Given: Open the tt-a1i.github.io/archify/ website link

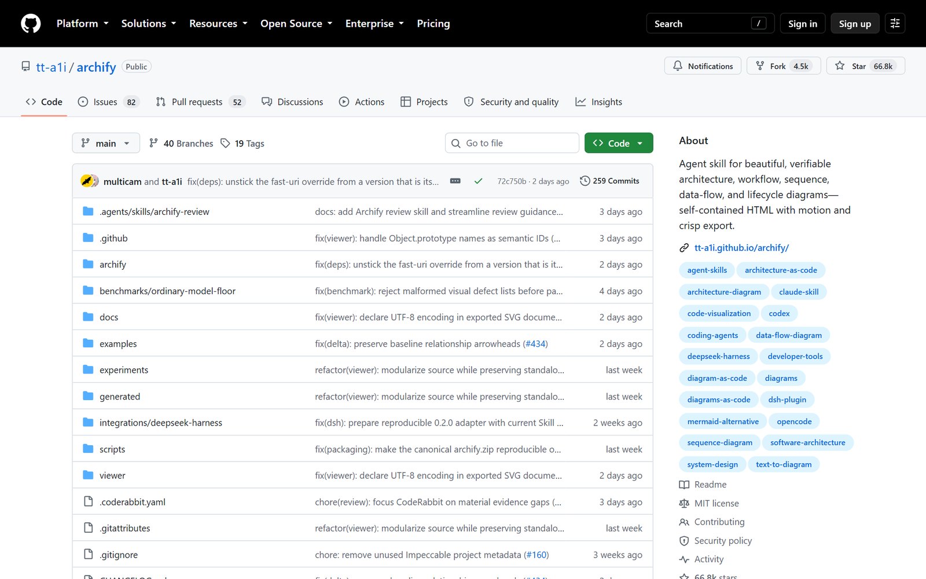Looking at the screenshot, I should pos(741,248).
